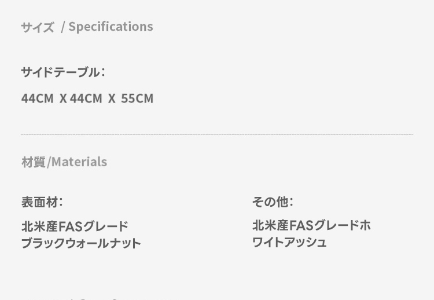Select the その他: label

click(x=273, y=202)
